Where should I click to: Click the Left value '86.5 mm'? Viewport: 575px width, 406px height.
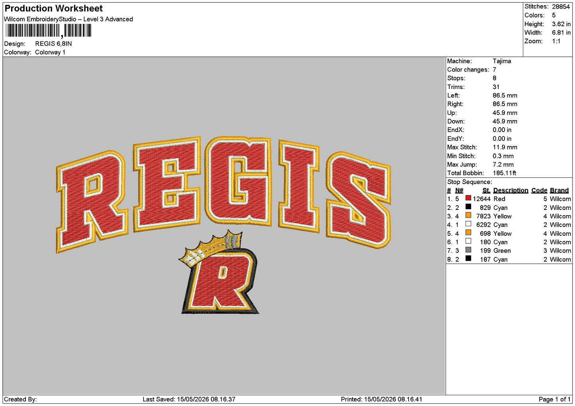pyautogui.click(x=505, y=95)
